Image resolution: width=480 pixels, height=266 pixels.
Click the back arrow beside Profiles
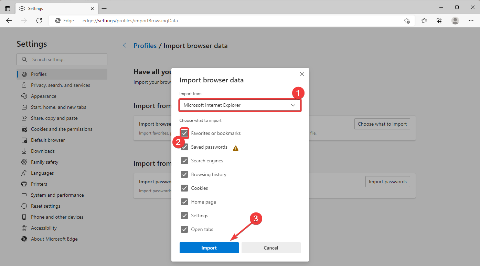coord(126,45)
